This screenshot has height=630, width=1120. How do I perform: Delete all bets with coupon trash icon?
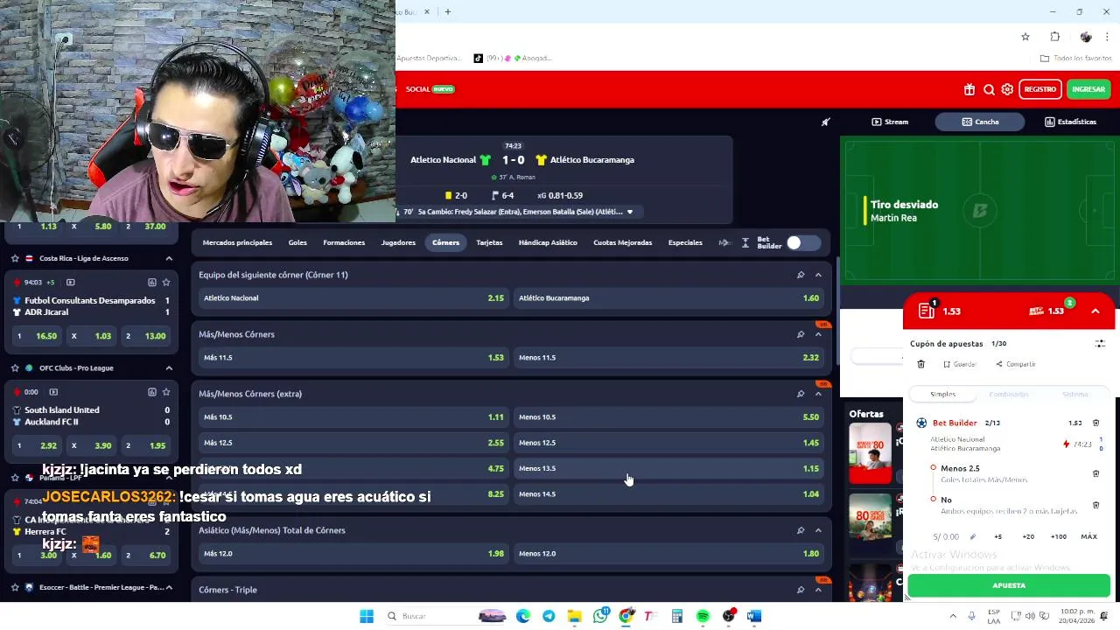coord(921,364)
